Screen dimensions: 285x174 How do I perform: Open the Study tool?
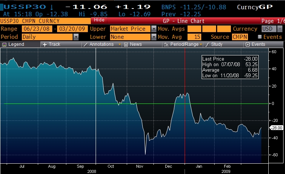tap(208, 44)
